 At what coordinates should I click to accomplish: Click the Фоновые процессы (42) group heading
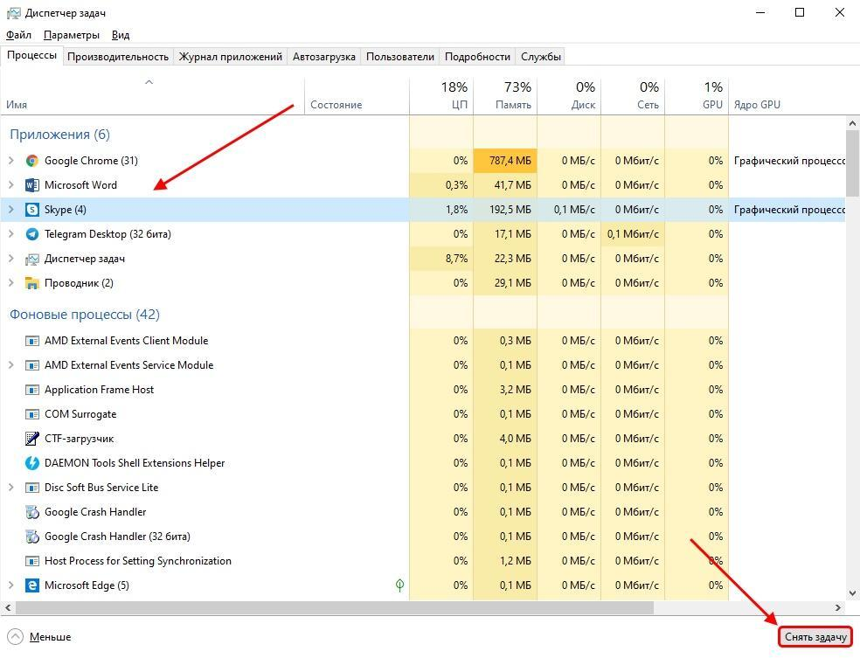coord(85,315)
